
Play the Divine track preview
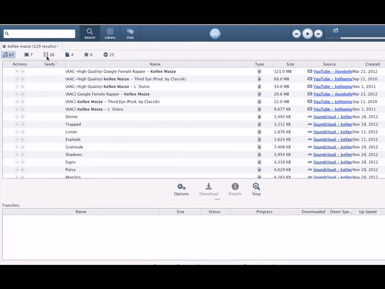(x=17, y=117)
